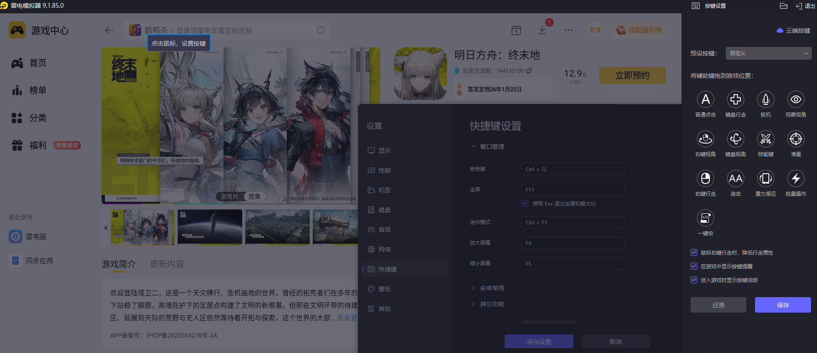Click the 领取福利券 coupon button
This screenshot has width=817, height=353.
639,30
